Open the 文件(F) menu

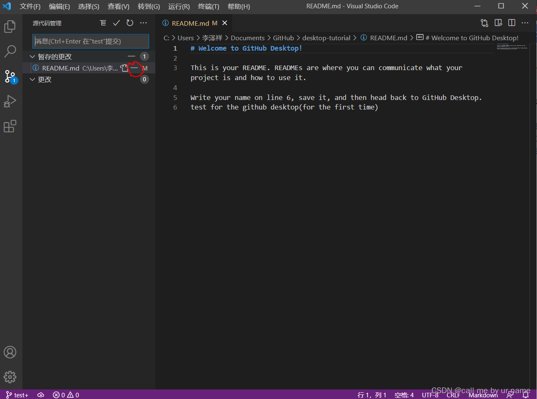point(29,6)
